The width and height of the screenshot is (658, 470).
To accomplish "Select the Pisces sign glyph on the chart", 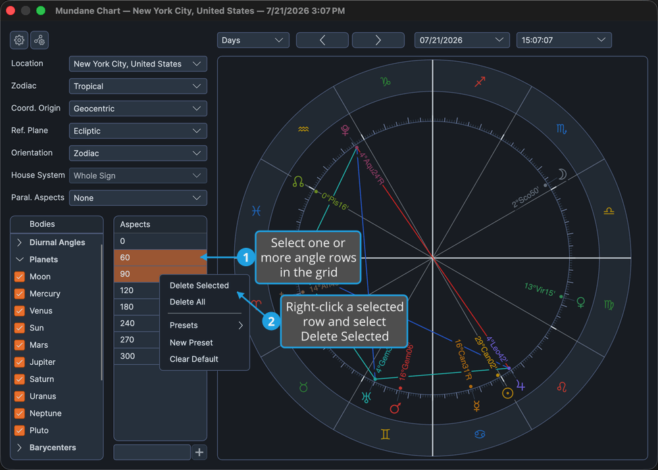I will [256, 211].
